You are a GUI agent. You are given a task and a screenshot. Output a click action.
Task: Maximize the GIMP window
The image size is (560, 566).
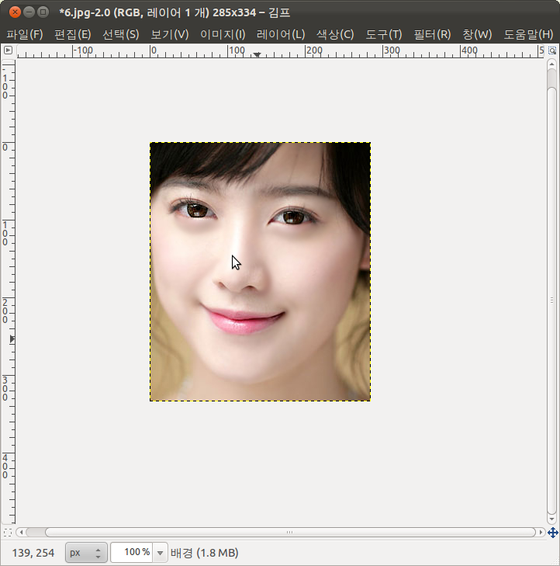(x=43, y=12)
